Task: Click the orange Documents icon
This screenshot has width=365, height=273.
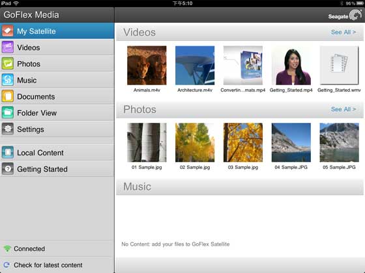Action: (8, 96)
